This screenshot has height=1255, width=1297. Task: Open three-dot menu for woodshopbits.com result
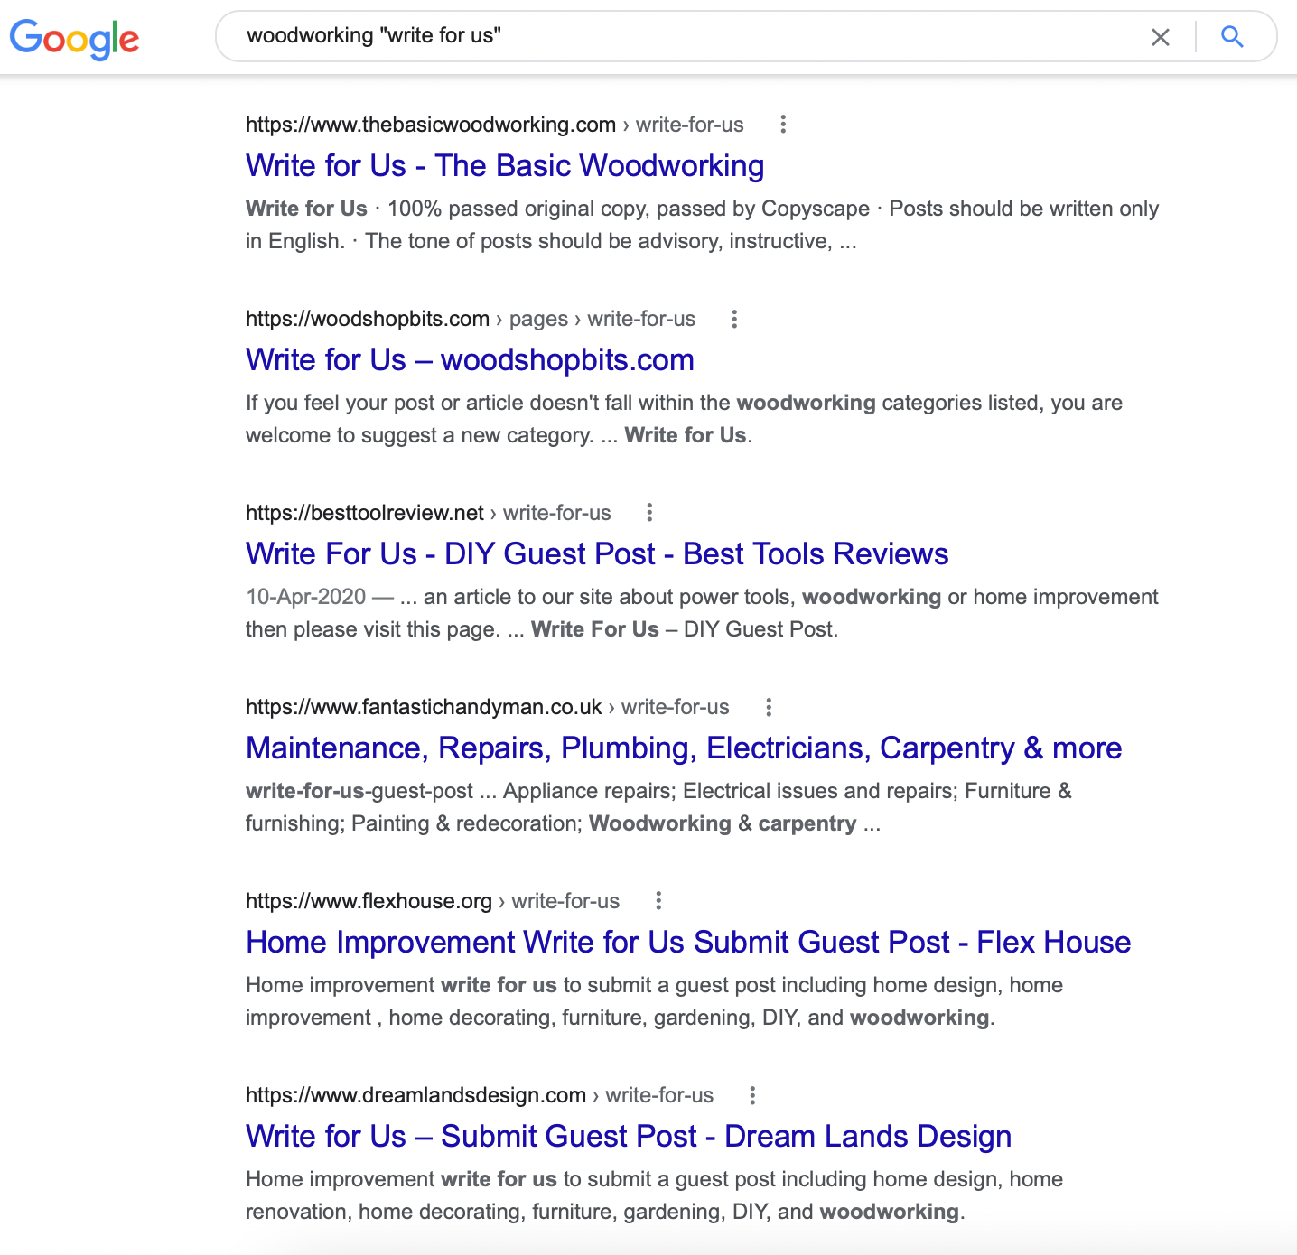(x=734, y=319)
